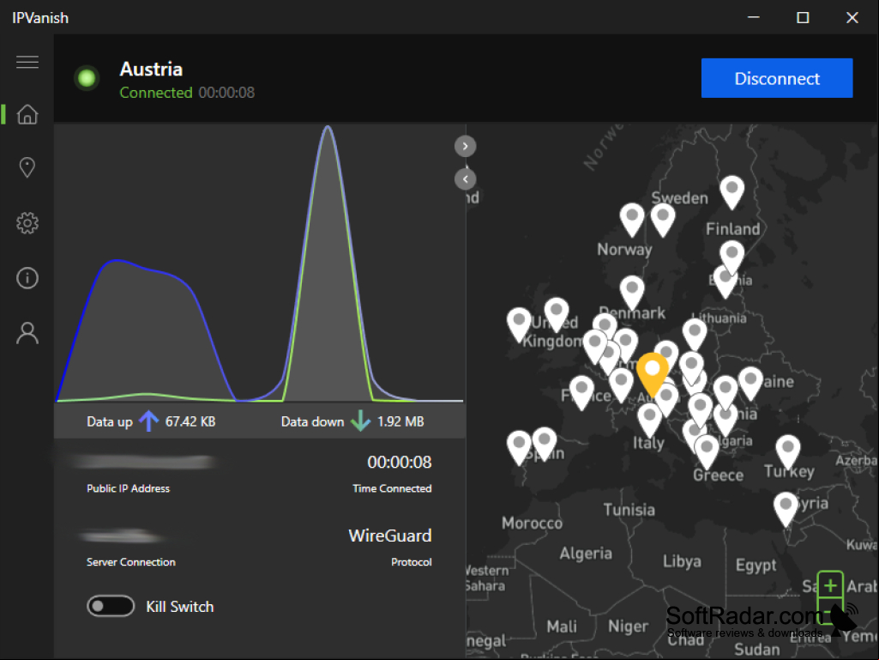Collapse panel with left chevron button
The image size is (879, 660).
click(x=465, y=179)
